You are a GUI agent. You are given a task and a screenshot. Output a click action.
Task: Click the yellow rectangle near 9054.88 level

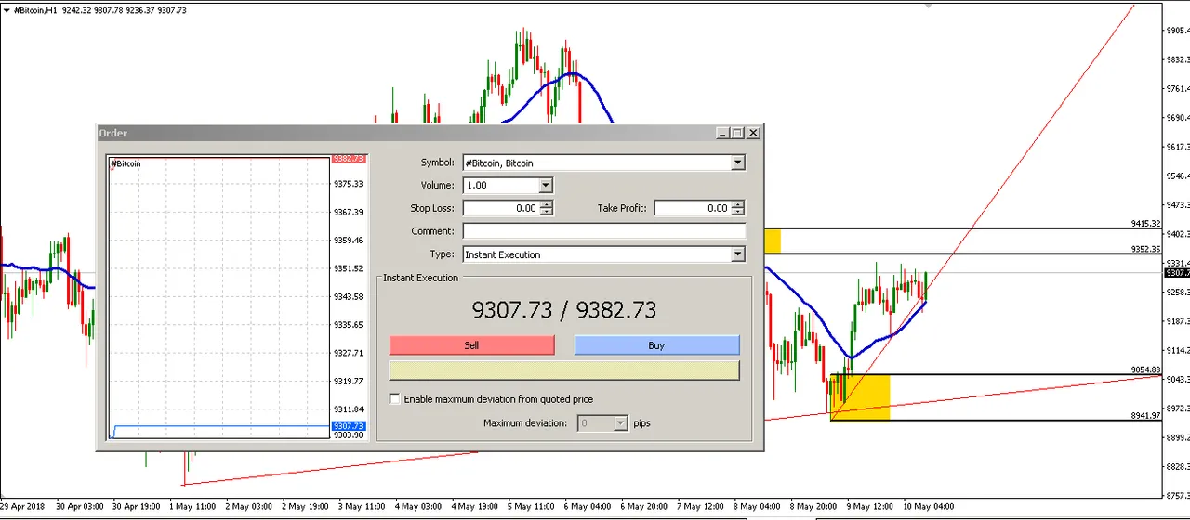tap(860, 397)
